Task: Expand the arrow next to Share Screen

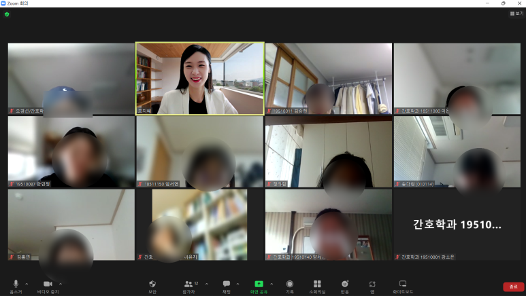Action: [x=272, y=283]
